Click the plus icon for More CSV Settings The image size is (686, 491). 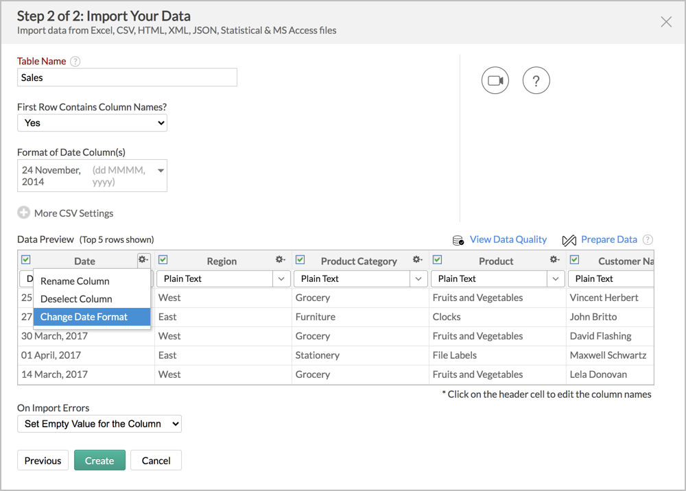click(x=24, y=213)
